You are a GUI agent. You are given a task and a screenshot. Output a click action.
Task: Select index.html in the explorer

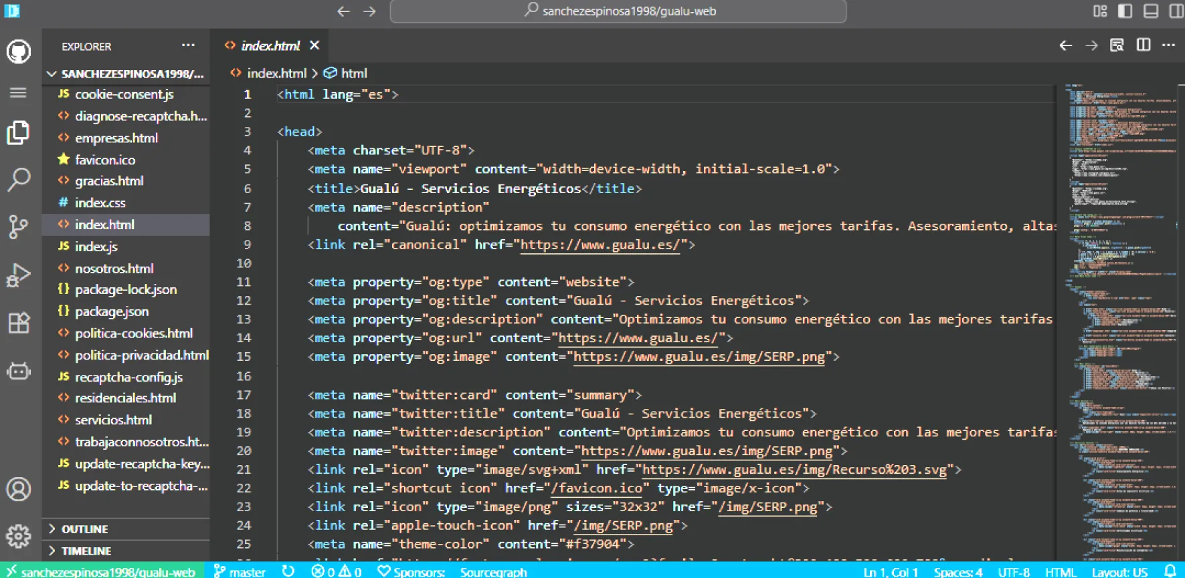126,225
